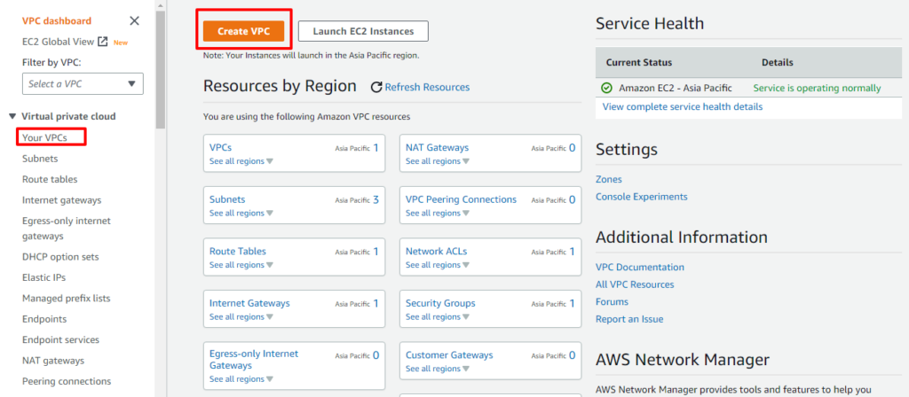
Task: Click the Network ACLs card title link
Action: 437,251
